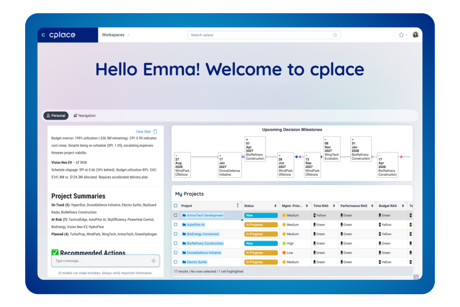Click Performance RAG traffic light in BioEnergy row
This screenshot has width=460, height=307.
point(342,234)
